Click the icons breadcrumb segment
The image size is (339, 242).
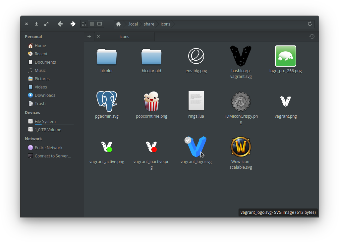click(165, 24)
